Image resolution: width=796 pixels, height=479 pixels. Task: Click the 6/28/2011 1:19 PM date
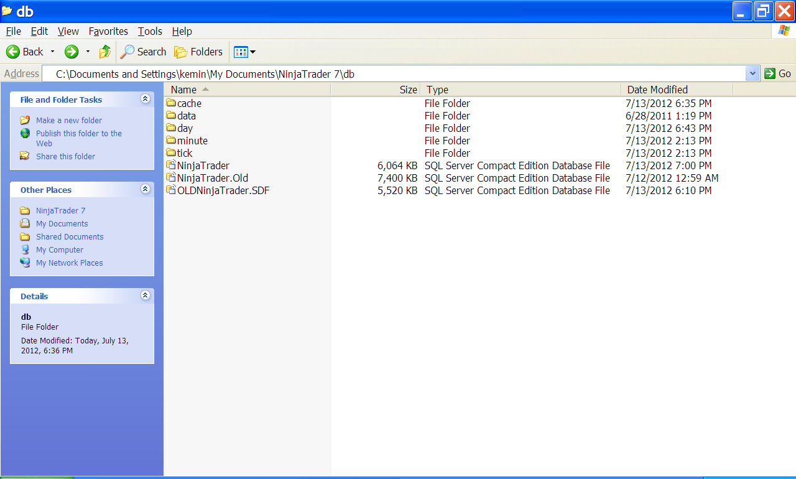(x=669, y=116)
